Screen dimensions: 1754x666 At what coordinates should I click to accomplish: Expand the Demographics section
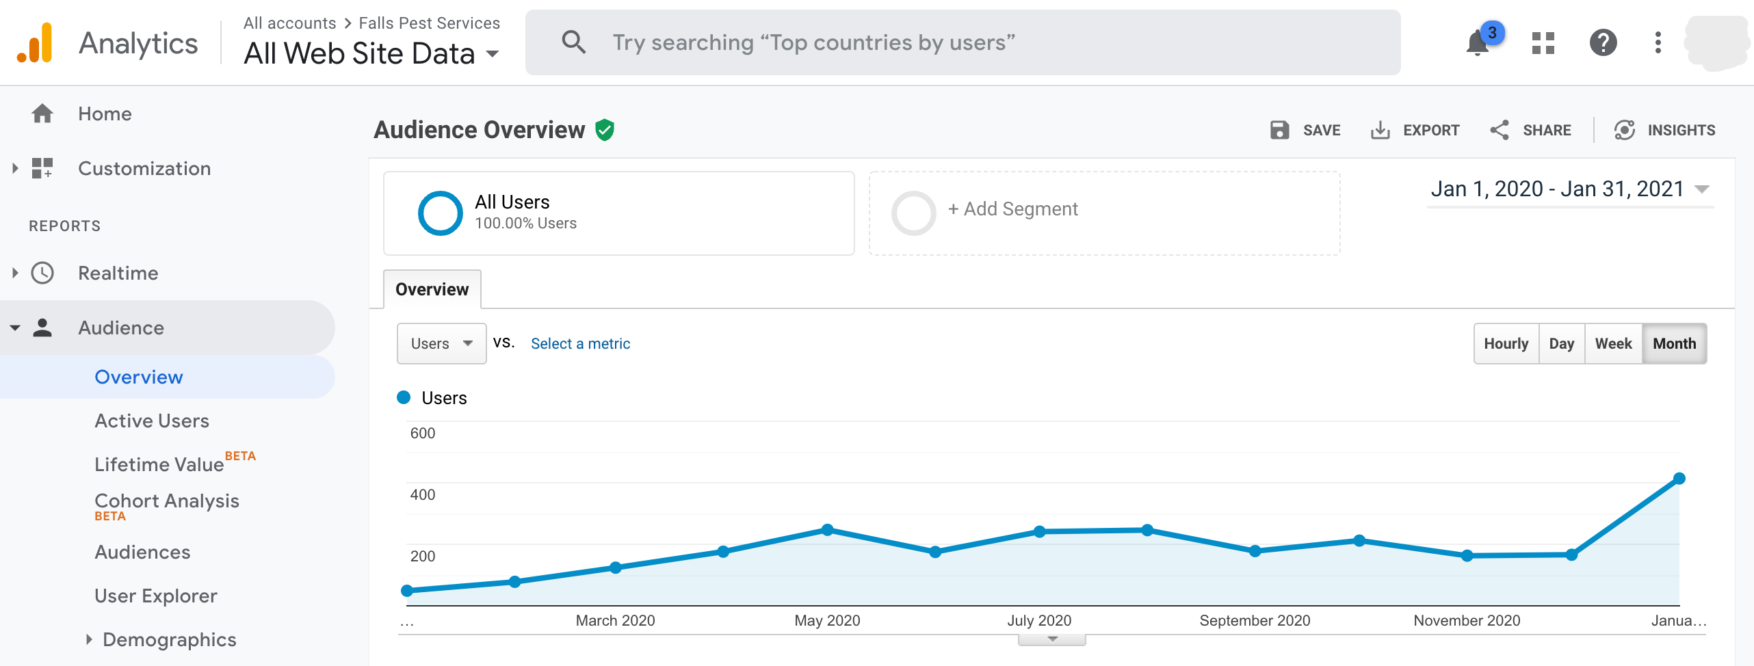(x=89, y=639)
